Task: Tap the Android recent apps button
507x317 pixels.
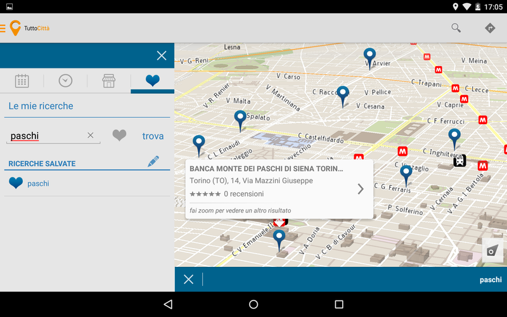Action: tap(339, 304)
